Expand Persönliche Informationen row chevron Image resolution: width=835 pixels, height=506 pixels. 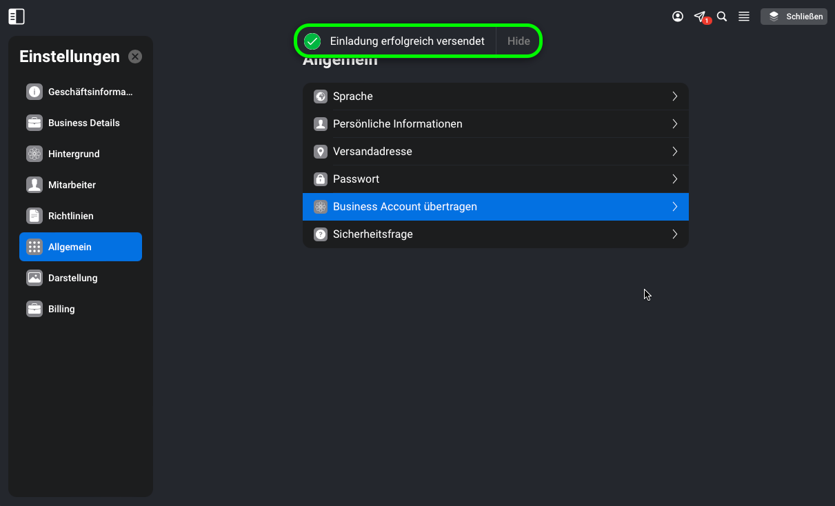point(675,124)
